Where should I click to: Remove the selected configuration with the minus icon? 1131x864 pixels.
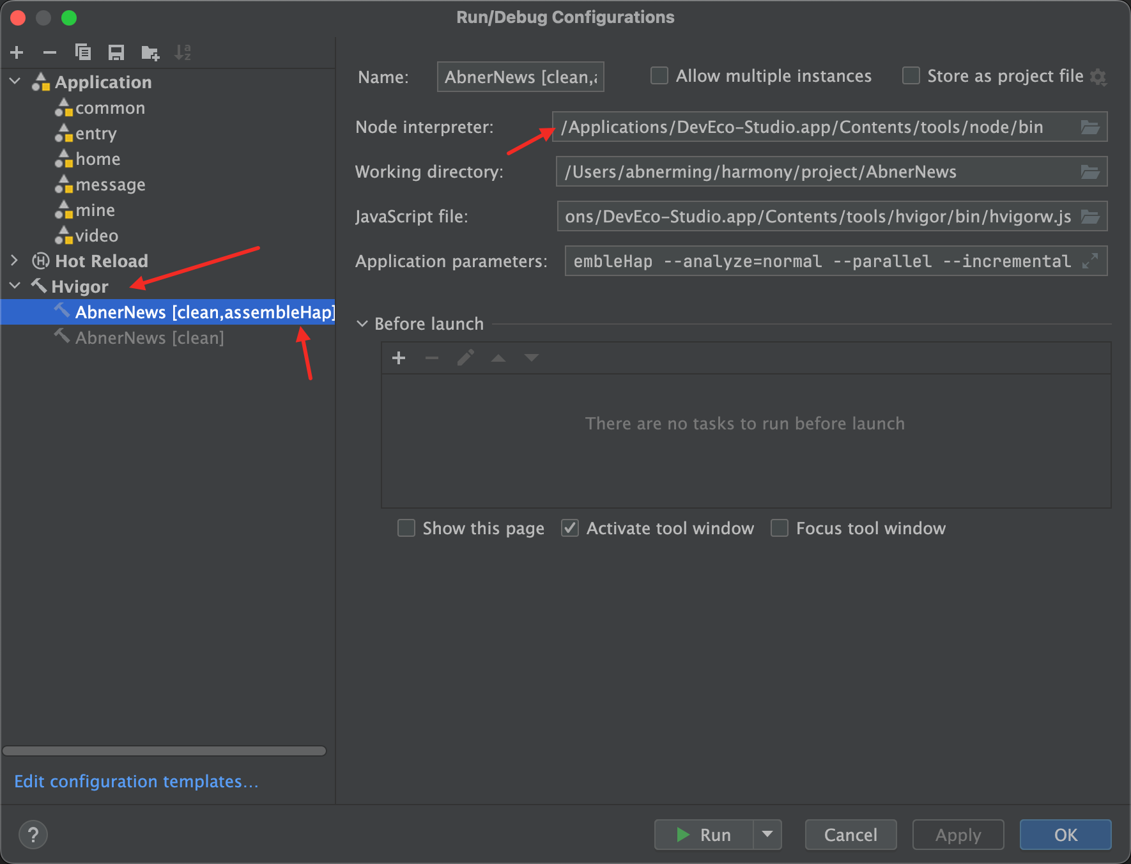pyautogui.click(x=50, y=52)
